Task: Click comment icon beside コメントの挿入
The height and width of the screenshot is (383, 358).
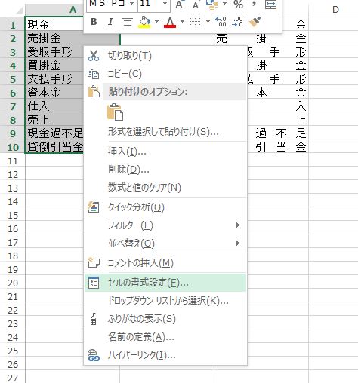Action: tap(94, 262)
